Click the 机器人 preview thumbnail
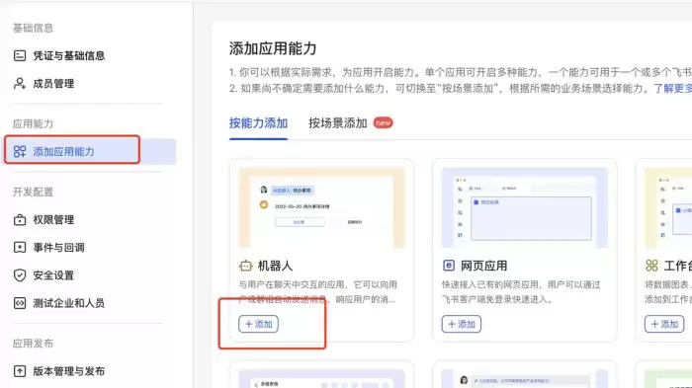The height and width of the screenshot is (388, 692). [x=321, y=207]
